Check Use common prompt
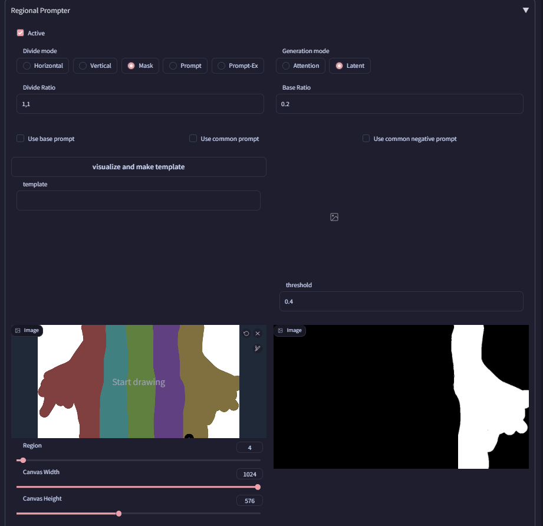 pos(193,139)
